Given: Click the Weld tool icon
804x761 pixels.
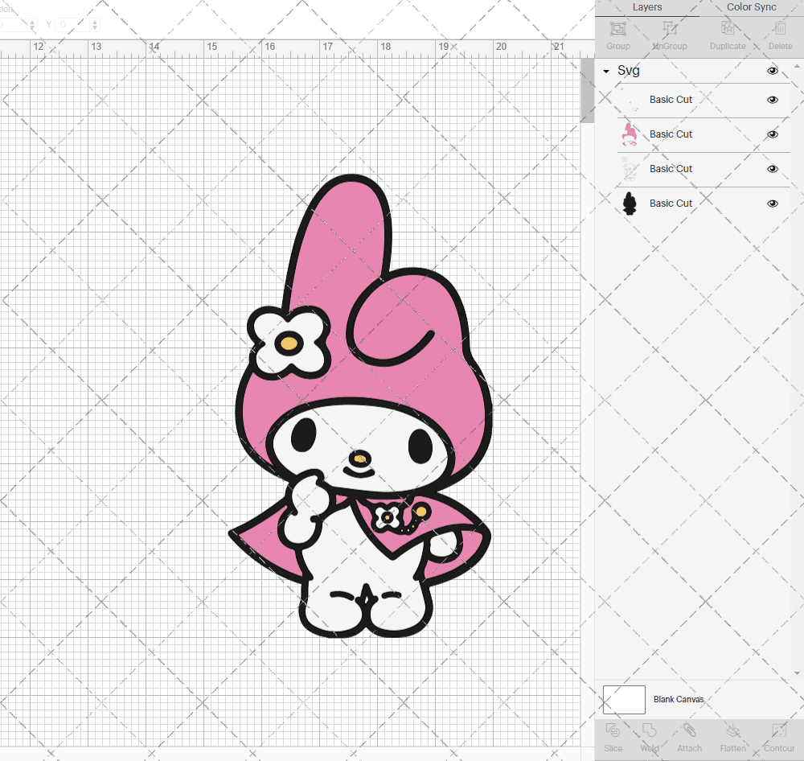Looking at the screenshot, I should (649, 730).
